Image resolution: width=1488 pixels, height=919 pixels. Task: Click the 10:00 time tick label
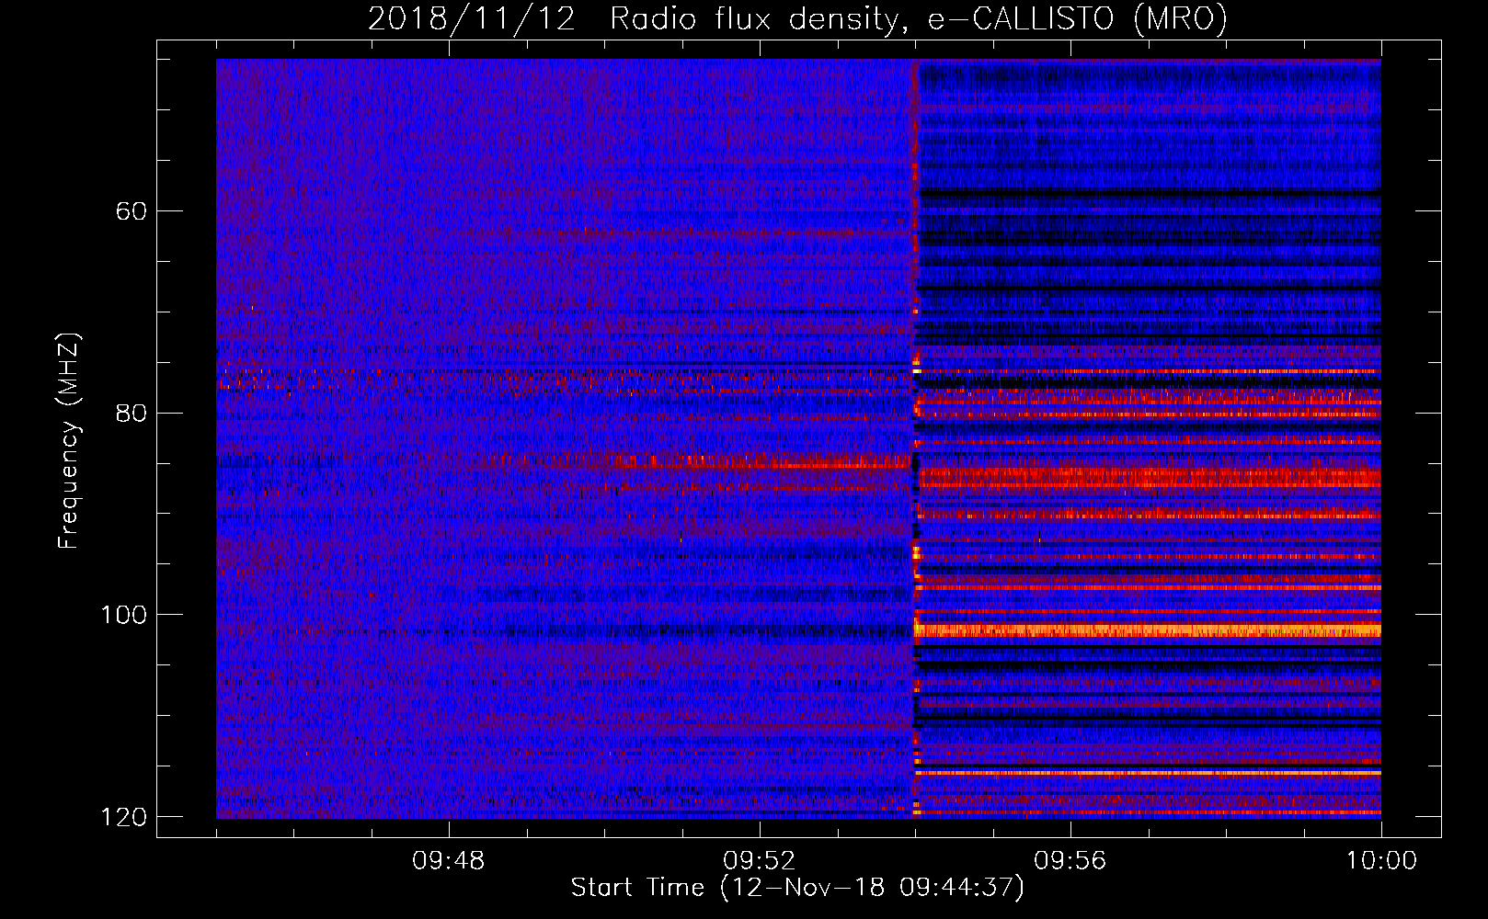pyautogui.click(x=1381, y=861)
